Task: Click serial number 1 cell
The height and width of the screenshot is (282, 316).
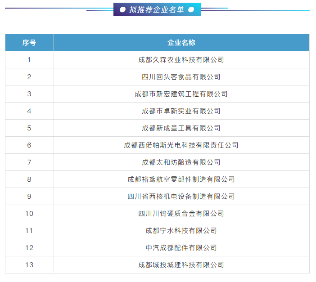Action: coord(29,60)
